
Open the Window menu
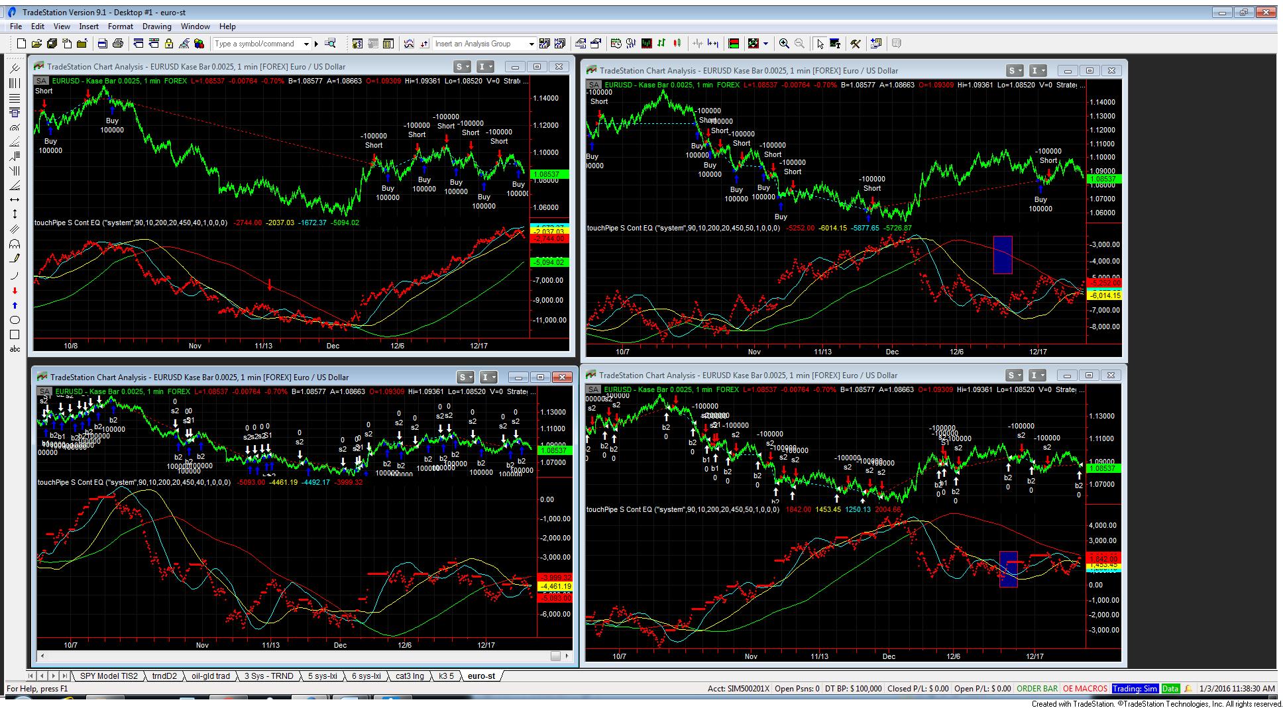195,26
